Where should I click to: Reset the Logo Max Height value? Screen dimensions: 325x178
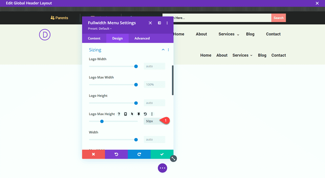(145, 114)
